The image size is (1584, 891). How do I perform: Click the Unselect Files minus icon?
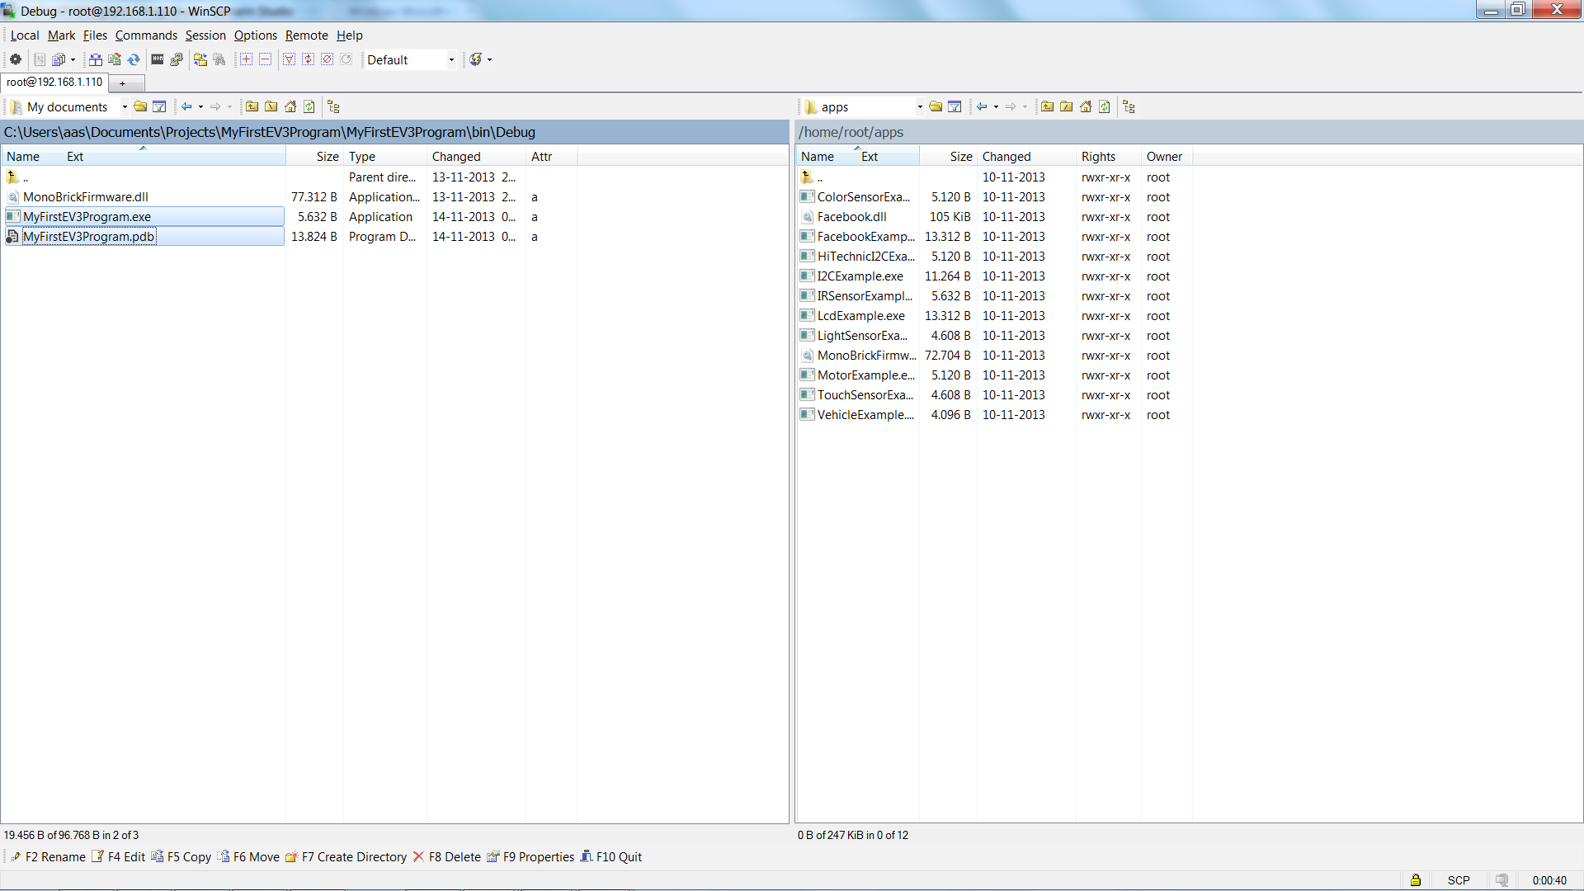coord(265,59)
